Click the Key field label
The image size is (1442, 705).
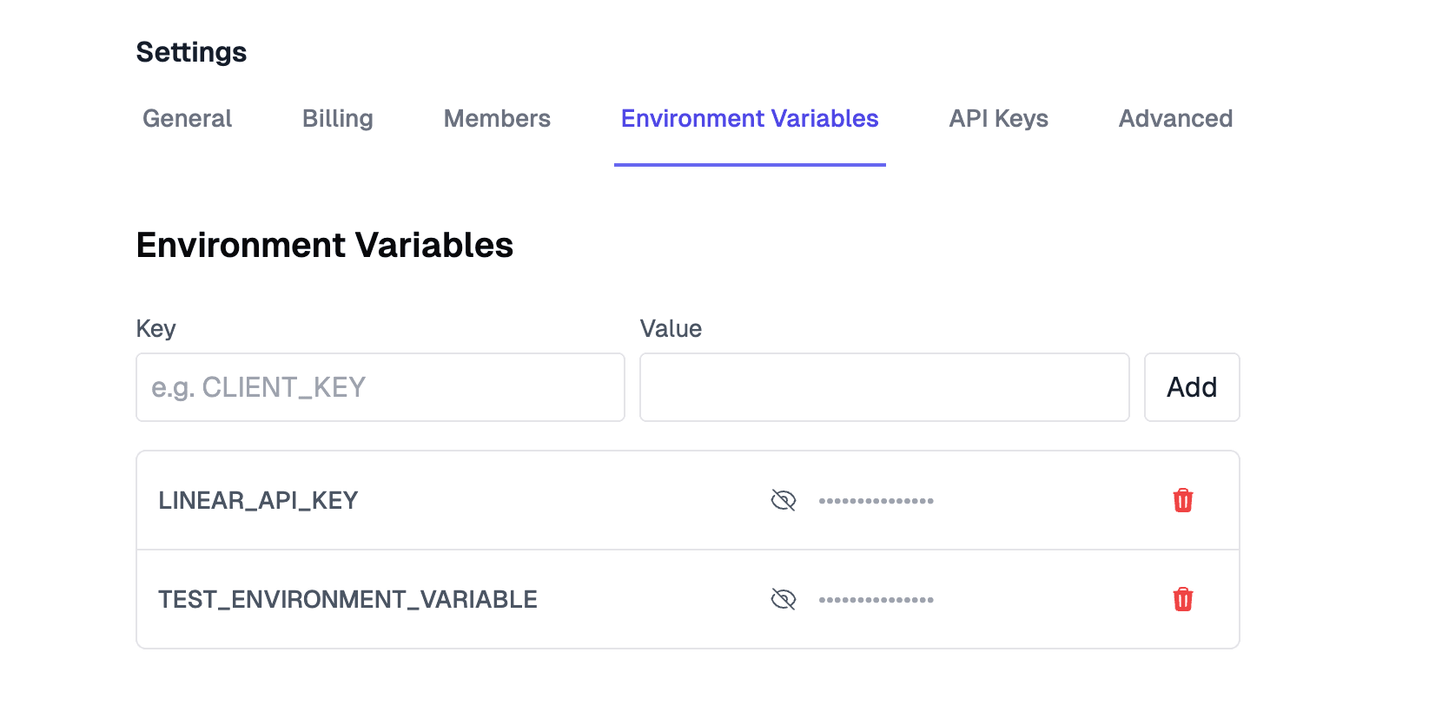coord(156,329)
